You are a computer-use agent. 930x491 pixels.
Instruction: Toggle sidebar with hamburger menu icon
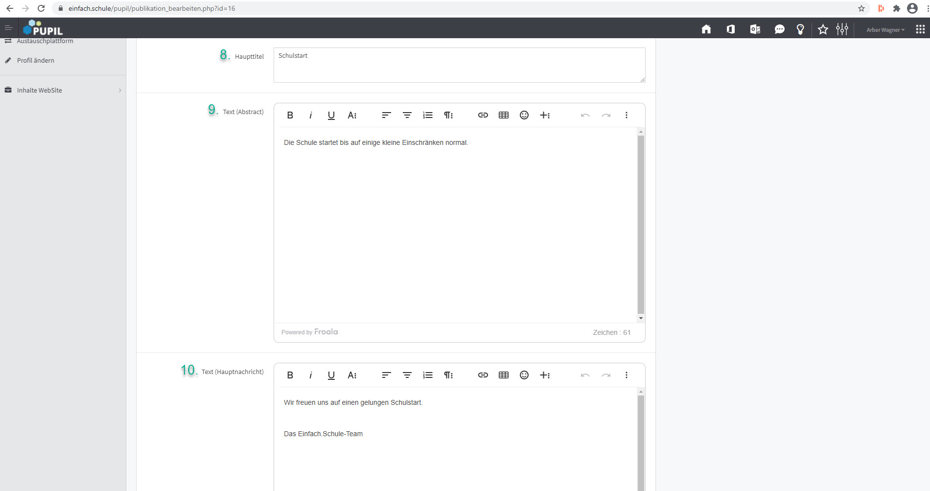click(x=8, y=28)
